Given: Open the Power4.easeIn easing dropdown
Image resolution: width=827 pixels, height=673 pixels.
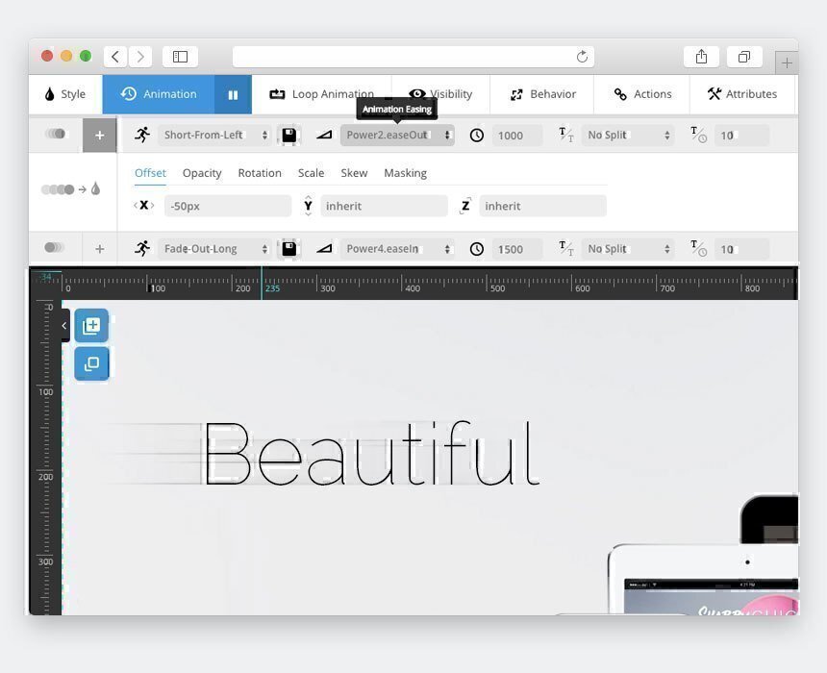Looking at the screenshot, I should click(x=397, y=249).
